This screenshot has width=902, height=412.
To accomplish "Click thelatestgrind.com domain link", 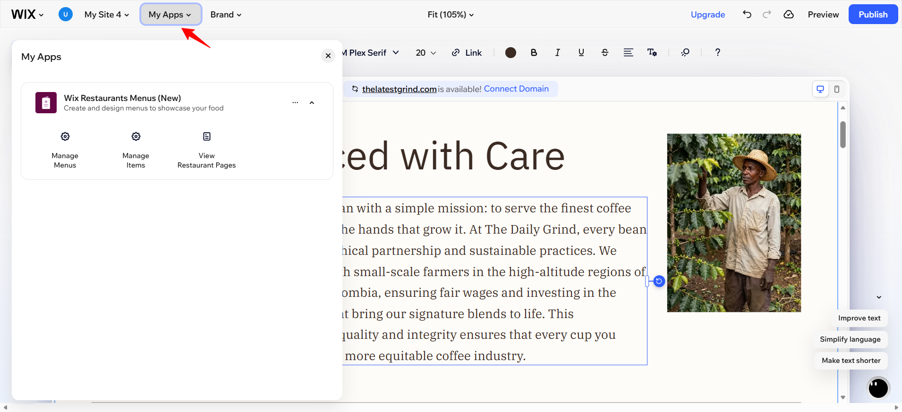I will pos(399,89).
